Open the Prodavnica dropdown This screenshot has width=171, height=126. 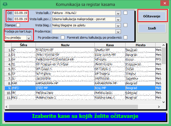click(118, 32)
